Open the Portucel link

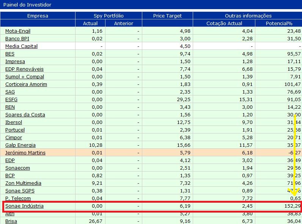[15, 130]
